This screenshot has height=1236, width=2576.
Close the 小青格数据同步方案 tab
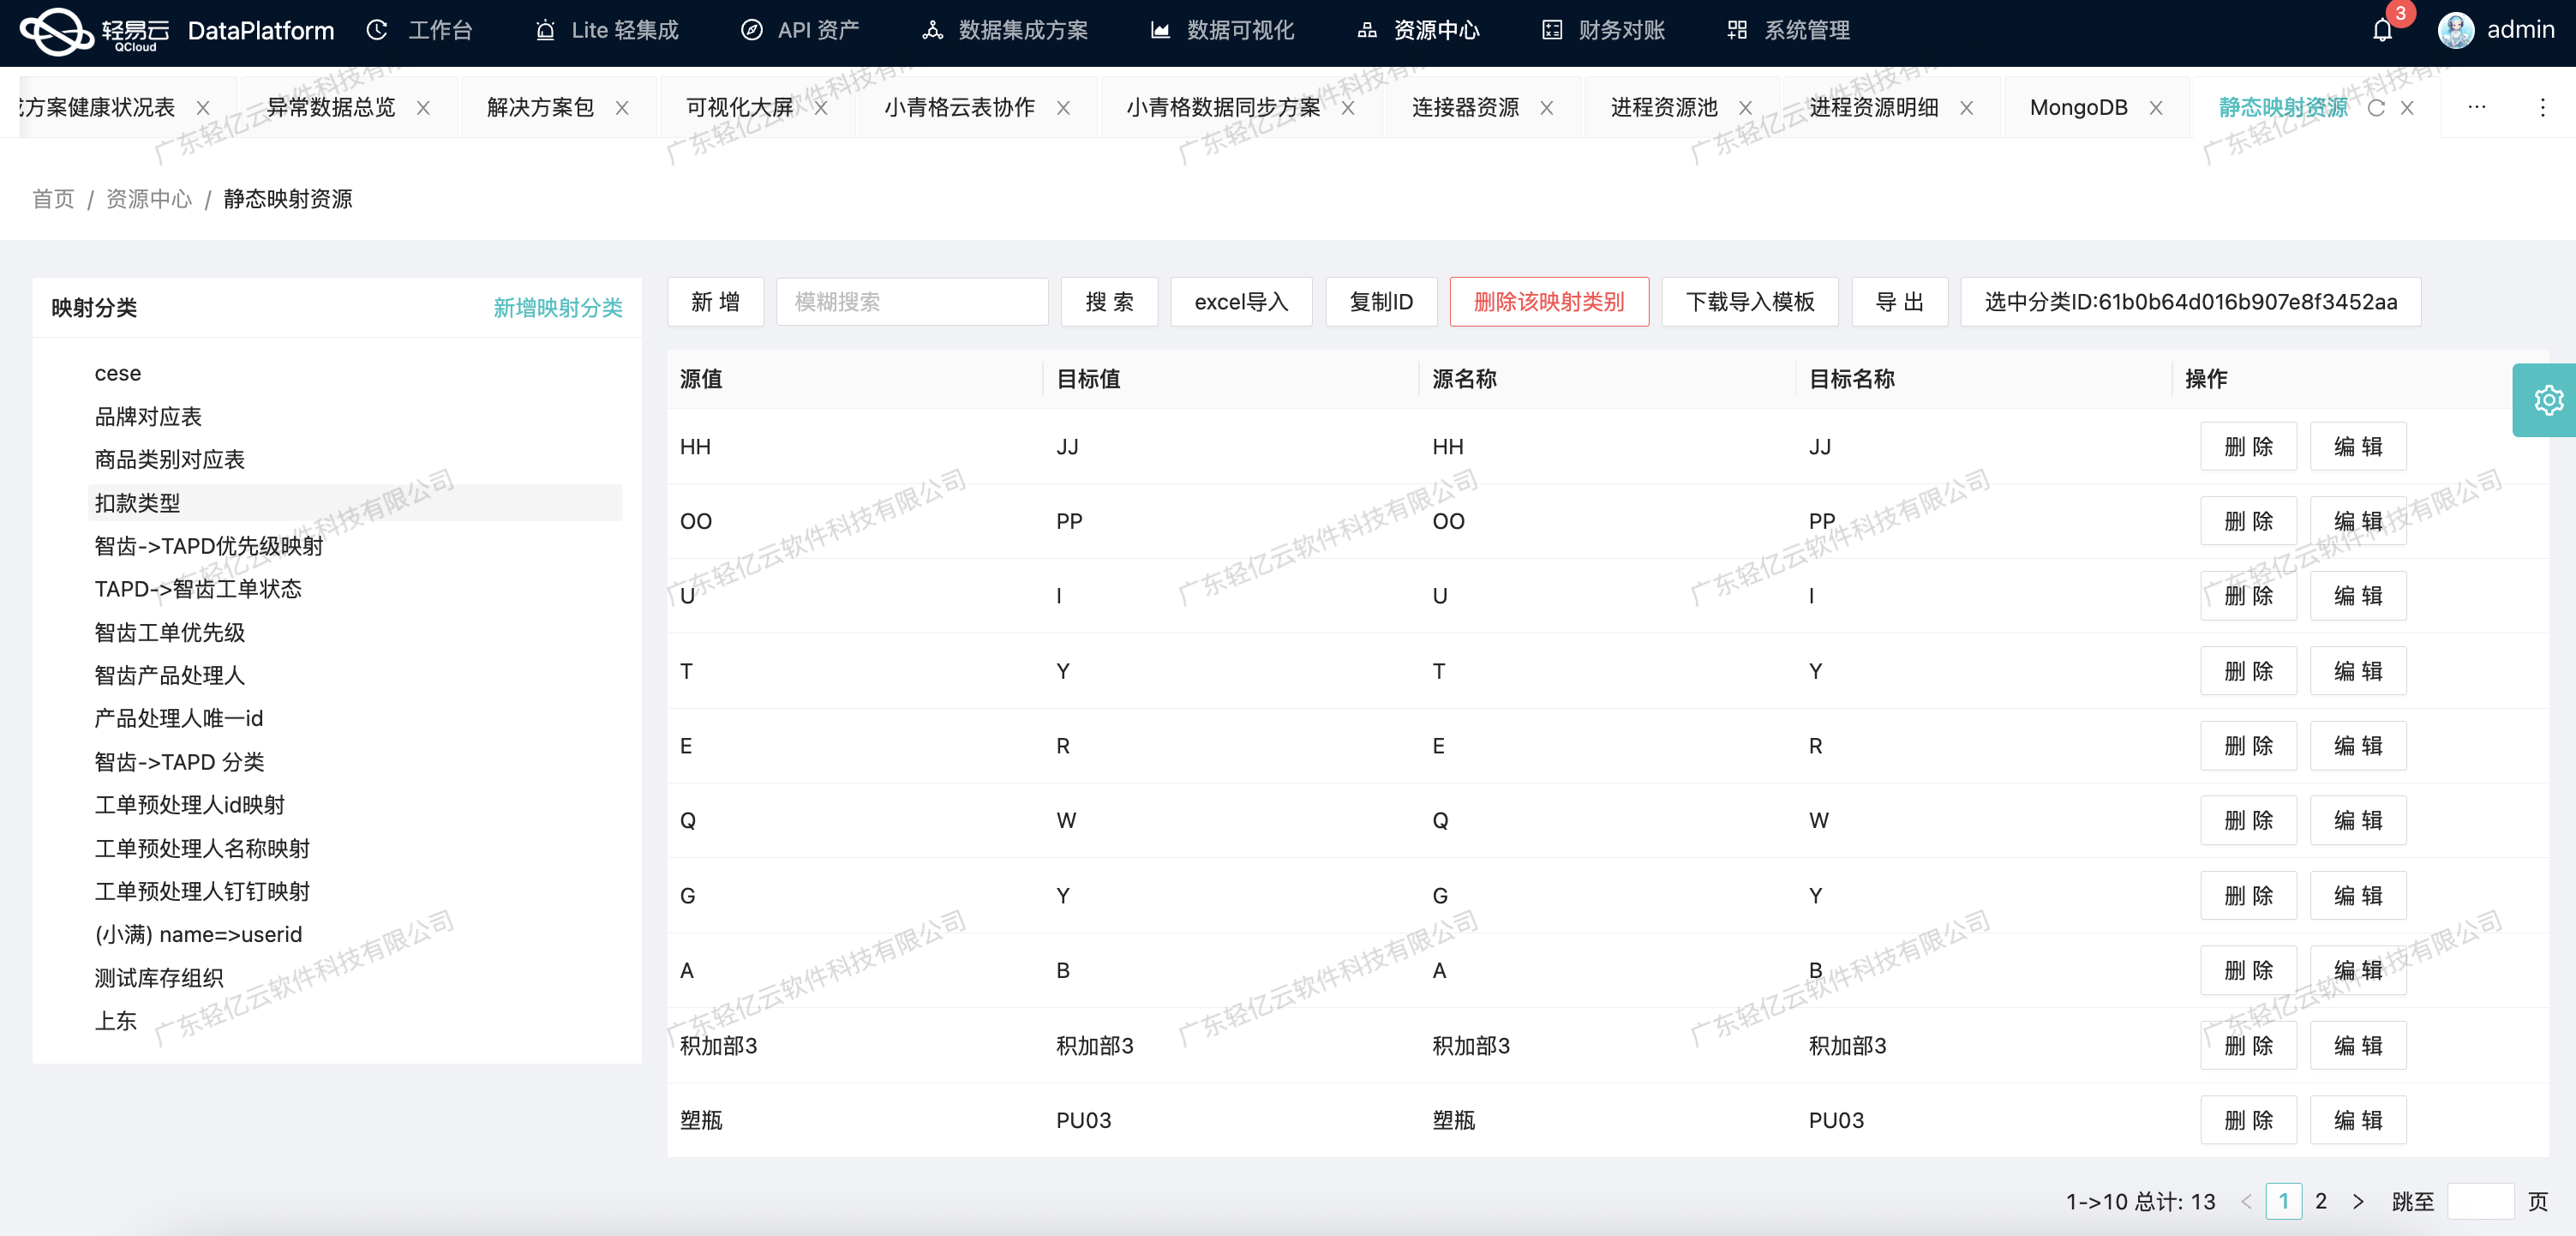(x=1348, y=108)
